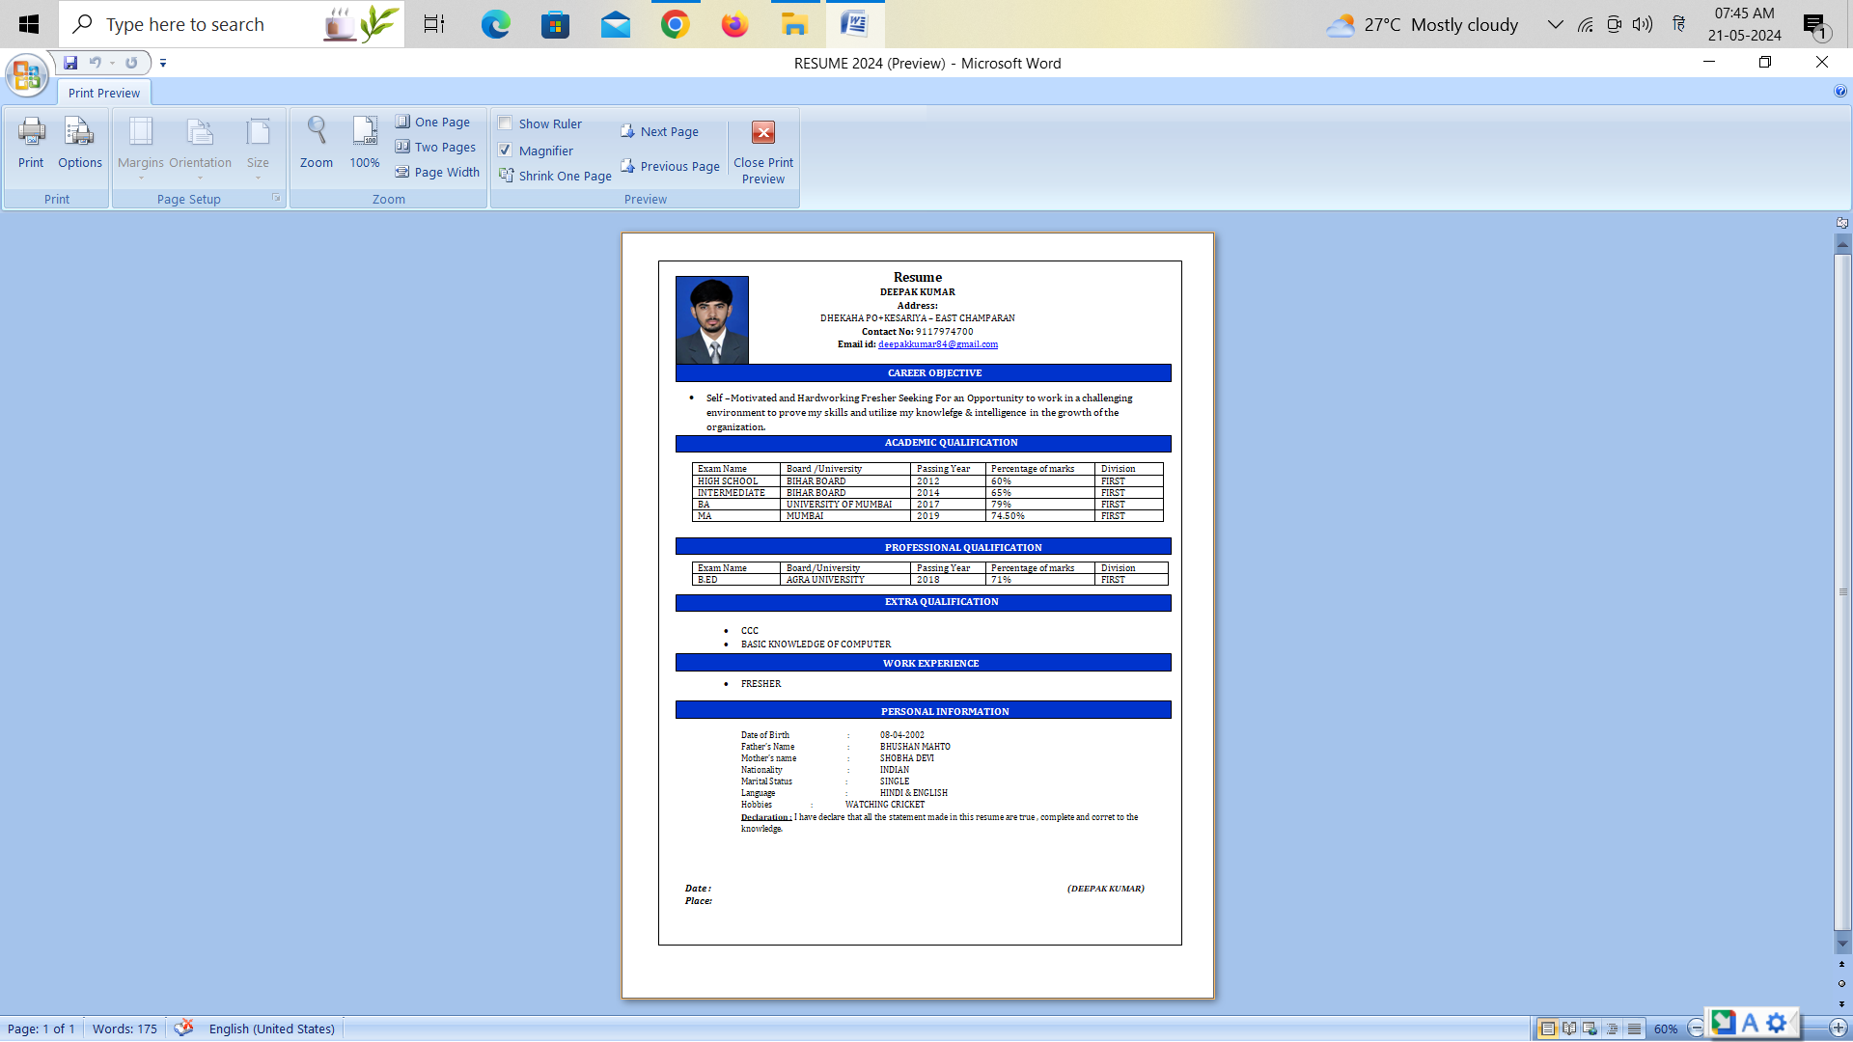Open File Explorer from taskbar
Image resolution: width=1853 pixels, height=1042 pixels.
(794, 24)
